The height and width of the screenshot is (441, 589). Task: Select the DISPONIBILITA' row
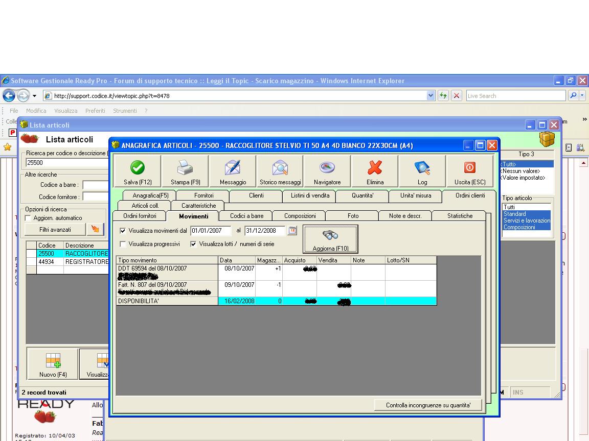click(277, 301)
